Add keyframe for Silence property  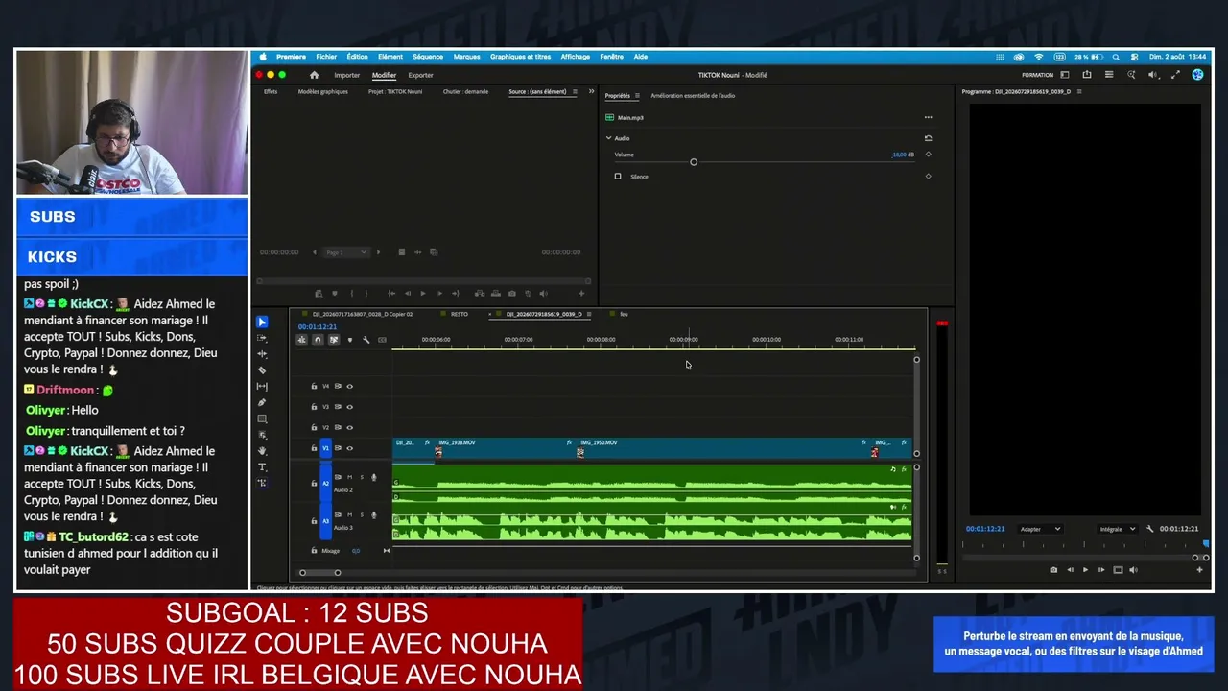tap(928, 176)
